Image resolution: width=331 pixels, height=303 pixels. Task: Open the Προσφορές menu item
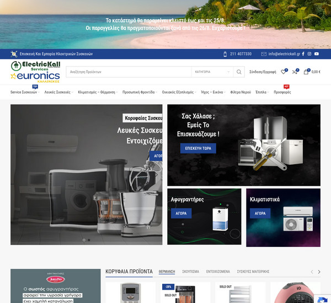pos(282,92)
